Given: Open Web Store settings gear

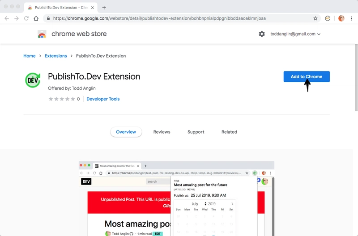Looking at the screenshot, I should coord(262,34).
